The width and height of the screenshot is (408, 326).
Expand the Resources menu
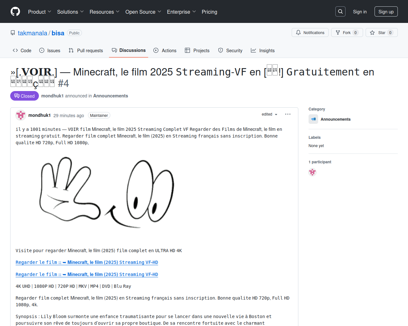click(105, 12)
